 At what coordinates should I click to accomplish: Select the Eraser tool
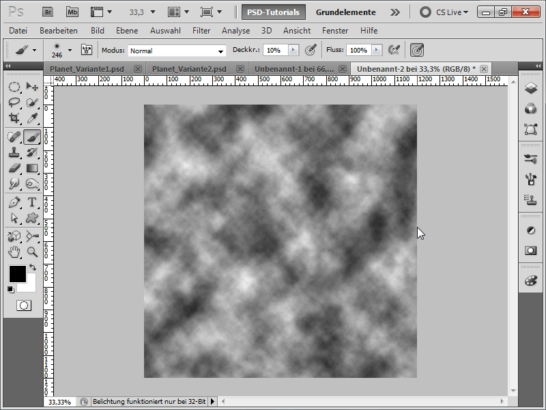pyautogui.click(x=14, y=168)
